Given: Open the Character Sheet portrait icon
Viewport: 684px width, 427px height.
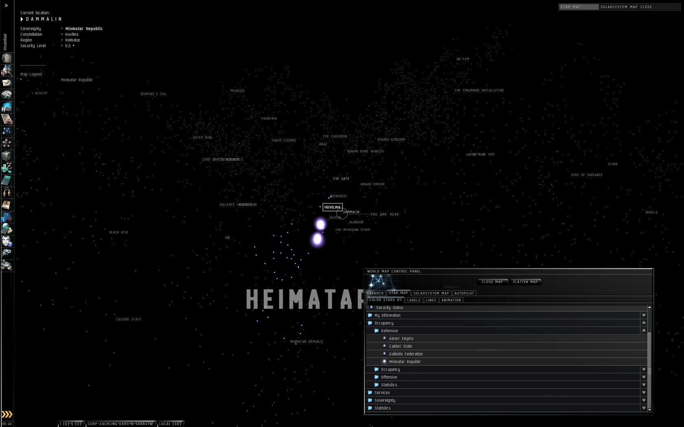Looking at the screenshot, I should [7, 58].
